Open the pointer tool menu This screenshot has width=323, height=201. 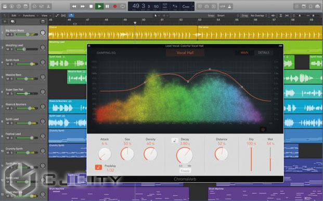(157, 16)
